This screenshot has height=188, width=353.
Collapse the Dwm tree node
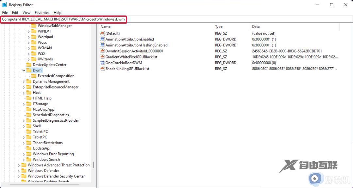(24, 70)
